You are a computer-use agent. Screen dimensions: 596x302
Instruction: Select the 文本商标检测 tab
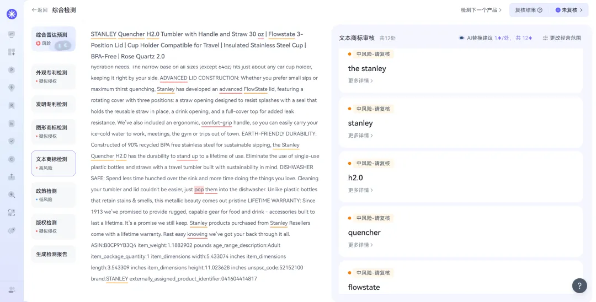tap(53, 163)
